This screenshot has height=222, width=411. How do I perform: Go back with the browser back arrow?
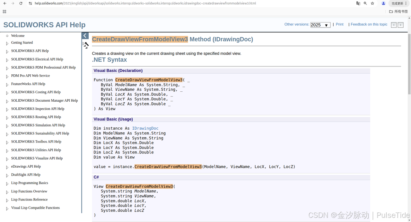coord(5,3)
